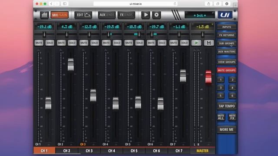The height and width of the screenshot is (156, 278).
Task: Mute channel CH 6
Action: tap(151, 43)
